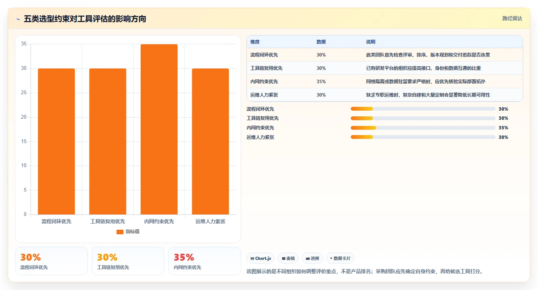Click description starting 网络隔离或数据驻留
The image size is (538, 290).
(426, 82)
